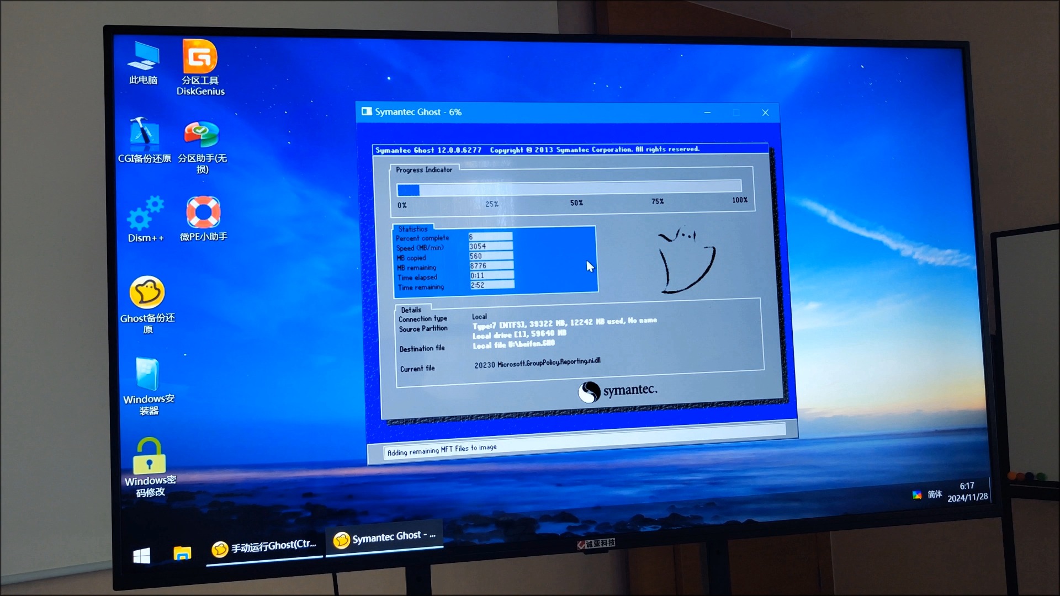Switch to manual Ghost taskbar window
1060x596 pixels.
point(264,547)
